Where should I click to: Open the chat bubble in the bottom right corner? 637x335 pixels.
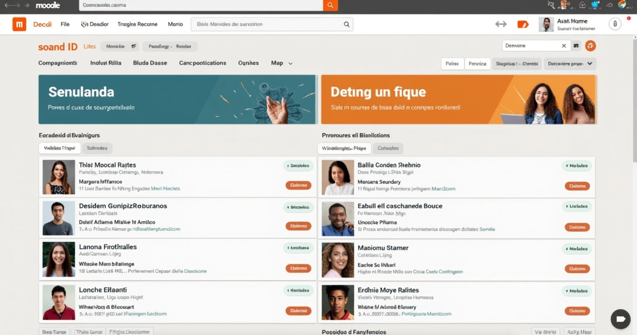620,319
